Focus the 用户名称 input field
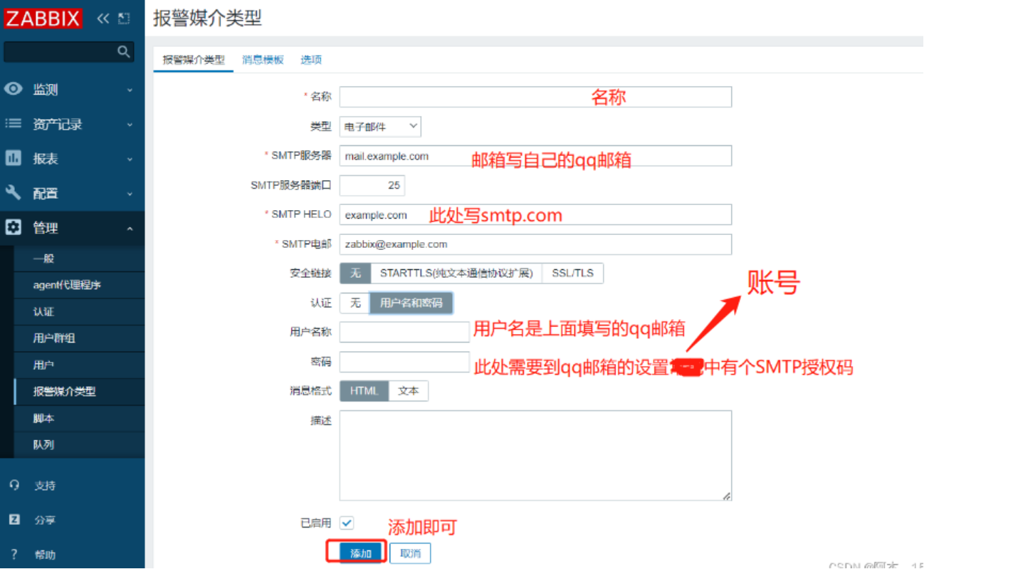The height and width of the screenshot is (574, 1023). click(404, 332)
